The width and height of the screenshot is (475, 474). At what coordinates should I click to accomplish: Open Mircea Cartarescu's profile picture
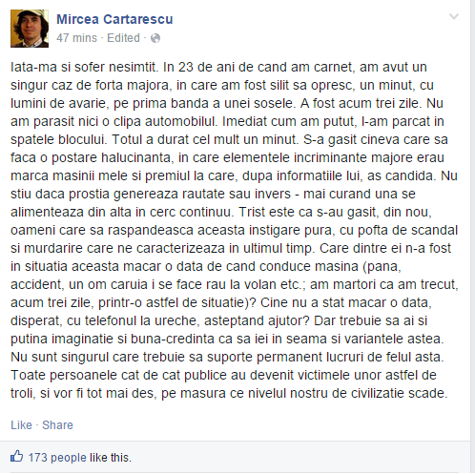point(30,29)
